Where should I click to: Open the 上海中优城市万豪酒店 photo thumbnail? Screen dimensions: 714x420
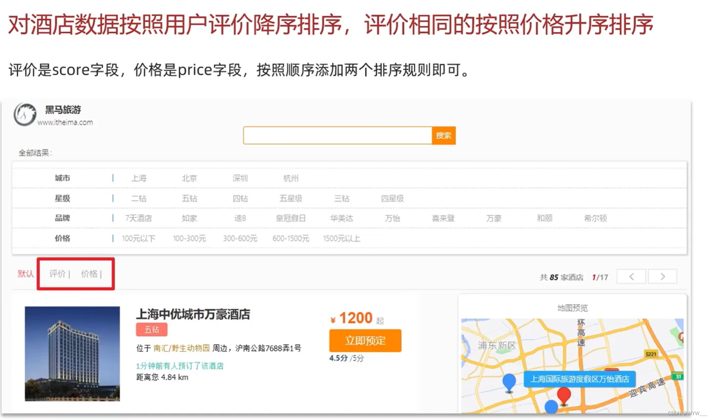tap(72, 354)
